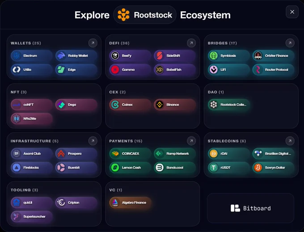Click the Asami Club icon
304x232 pixels.
click(17, 153)
